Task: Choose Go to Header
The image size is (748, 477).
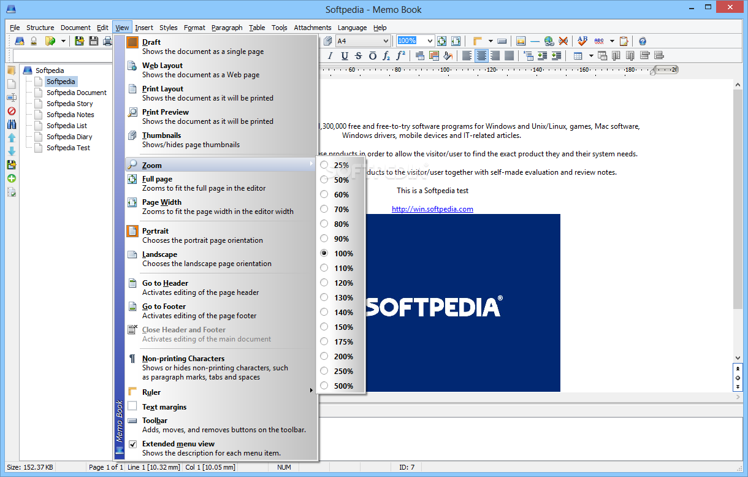Action: 220,288
